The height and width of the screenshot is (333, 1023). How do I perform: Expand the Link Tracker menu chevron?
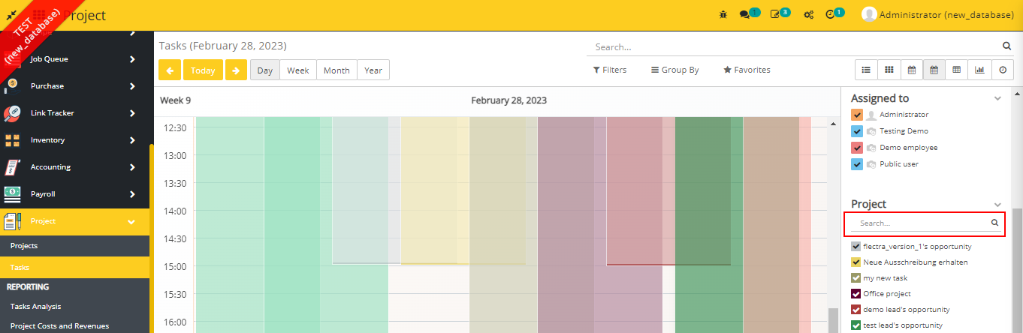tap(132, 113)
